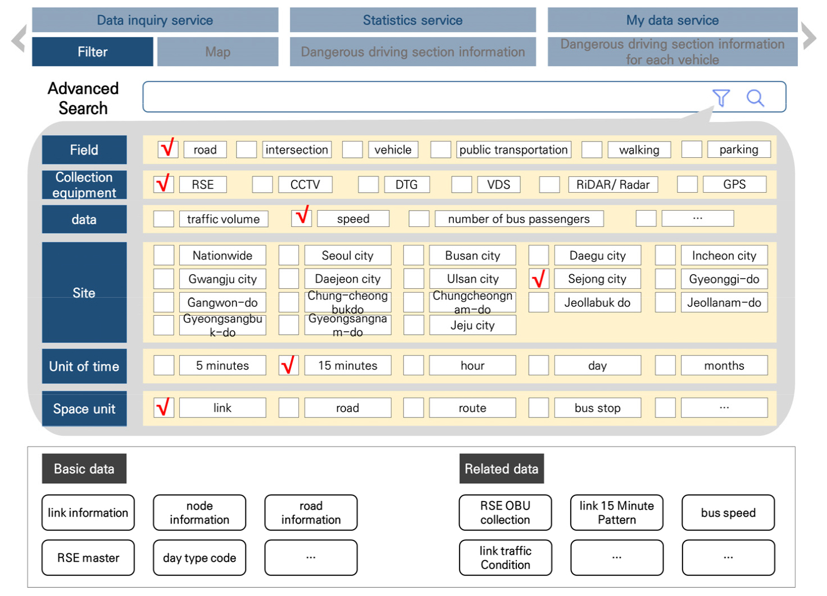Viewport: 827px width, 596px height.
Task: Open Dangerous driving section information for each vehicle
Action: pyautogui.click(x=672, y=52)
